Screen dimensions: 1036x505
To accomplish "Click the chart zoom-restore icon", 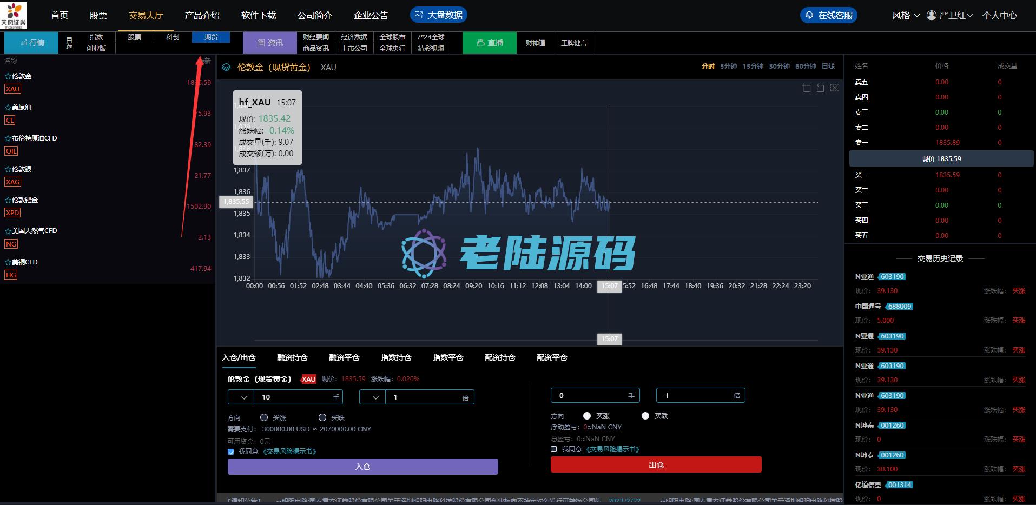I will [x=821, y=88].
